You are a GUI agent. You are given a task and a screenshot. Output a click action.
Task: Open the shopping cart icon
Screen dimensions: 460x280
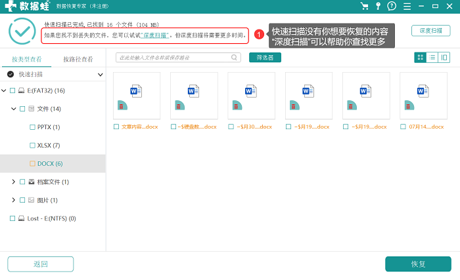[x=364, y=6]
